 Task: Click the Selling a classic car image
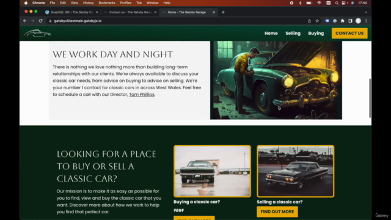point(296,171)
